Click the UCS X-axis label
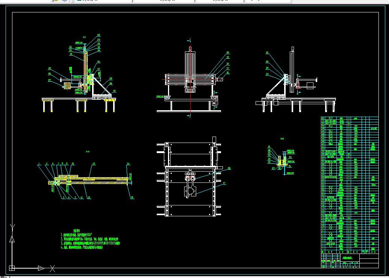Image resolution: width=389 pixels, height=278 pixels. coord(52,268)
